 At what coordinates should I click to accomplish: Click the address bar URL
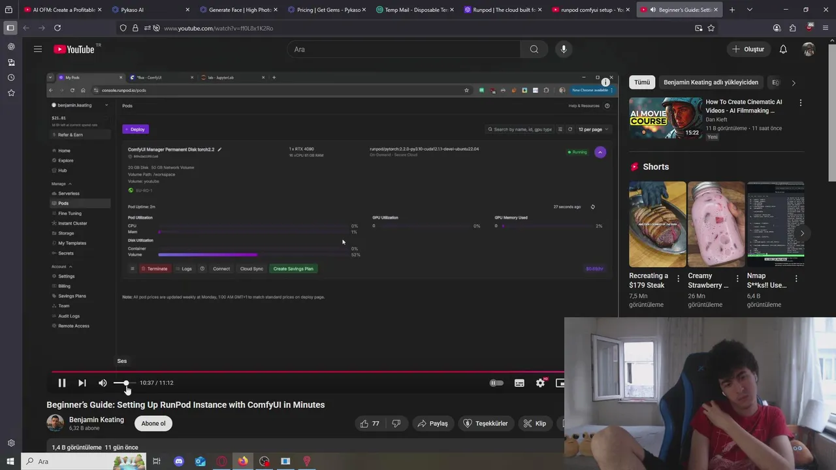coord(218,28)
